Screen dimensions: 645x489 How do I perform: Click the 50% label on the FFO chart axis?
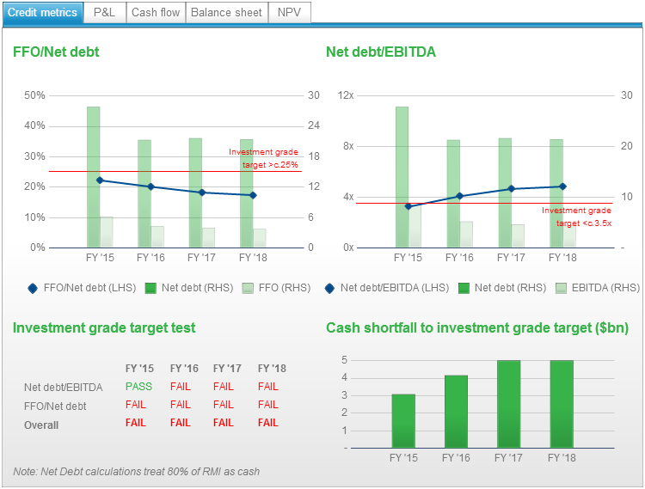34,95
